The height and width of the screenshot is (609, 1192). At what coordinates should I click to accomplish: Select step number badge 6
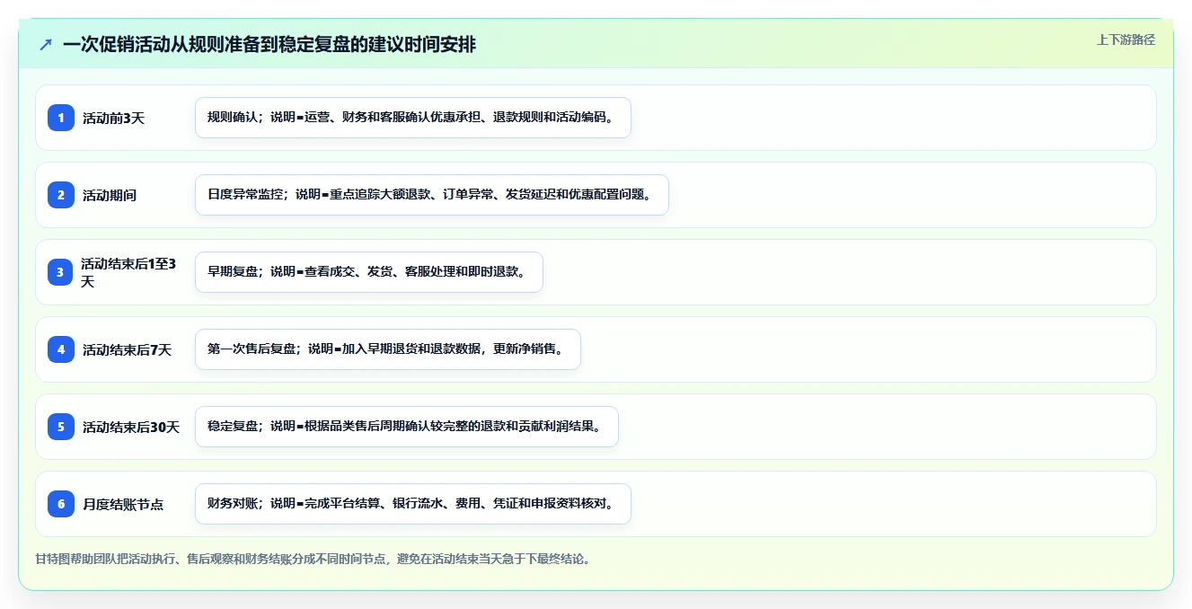[x=61, y=504]
